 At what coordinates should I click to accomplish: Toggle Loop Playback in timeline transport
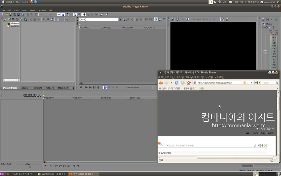[x=51, y=166]
